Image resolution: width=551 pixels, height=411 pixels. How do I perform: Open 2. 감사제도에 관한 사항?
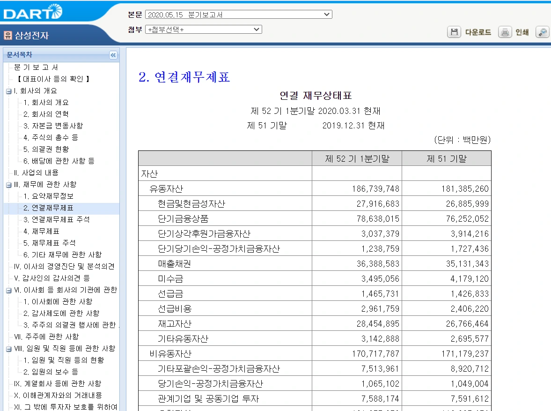(61, 313)
